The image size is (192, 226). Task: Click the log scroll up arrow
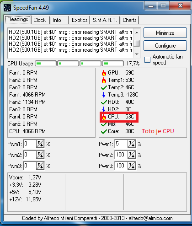[137, 32]
